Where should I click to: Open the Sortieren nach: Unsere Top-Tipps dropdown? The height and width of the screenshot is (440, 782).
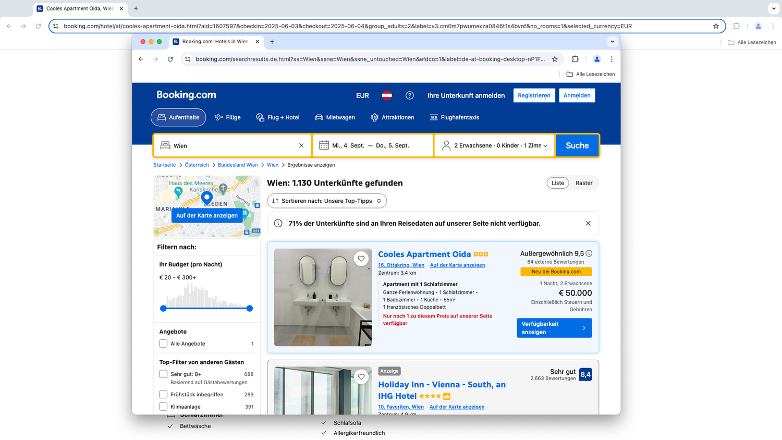327,201
